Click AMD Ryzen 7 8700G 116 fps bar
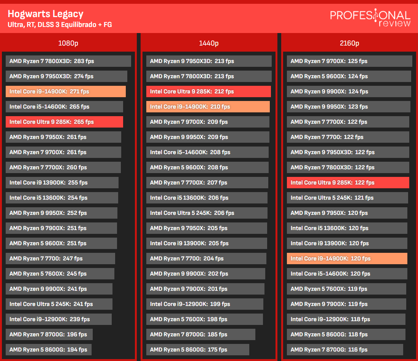The image size is (418, 361). click(x=345, y=349)
